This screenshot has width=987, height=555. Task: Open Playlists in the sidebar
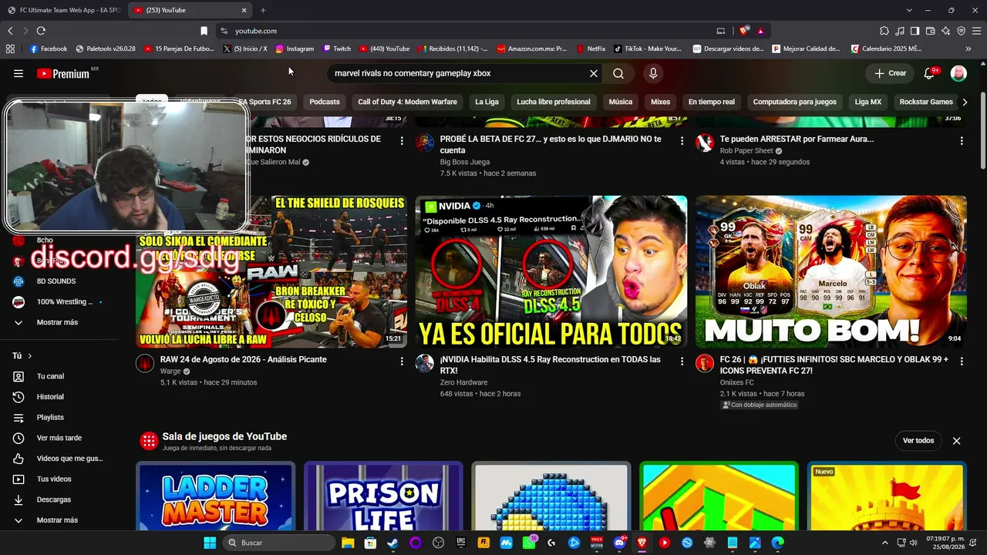pyautogui.click(x=51, y=417)
